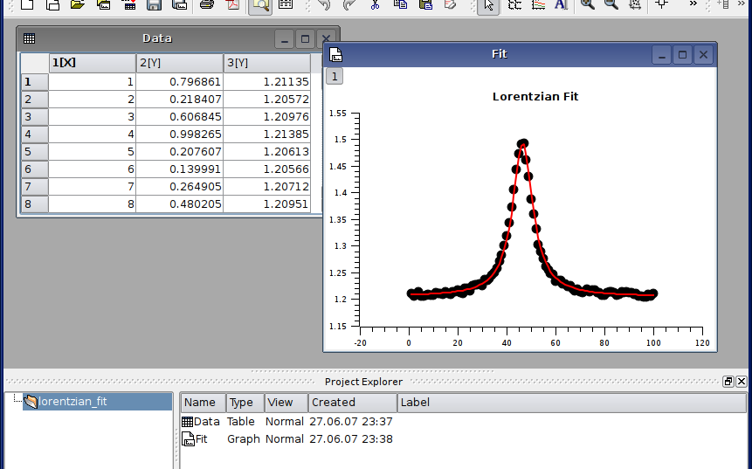The image size is (752, 469).
Task: Click the Data window's table icon
Action: (x=29, y=38)
